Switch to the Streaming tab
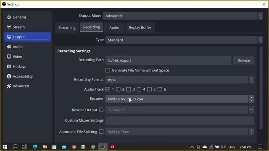Viewport: 269px width, 151px height. [67, 27]
